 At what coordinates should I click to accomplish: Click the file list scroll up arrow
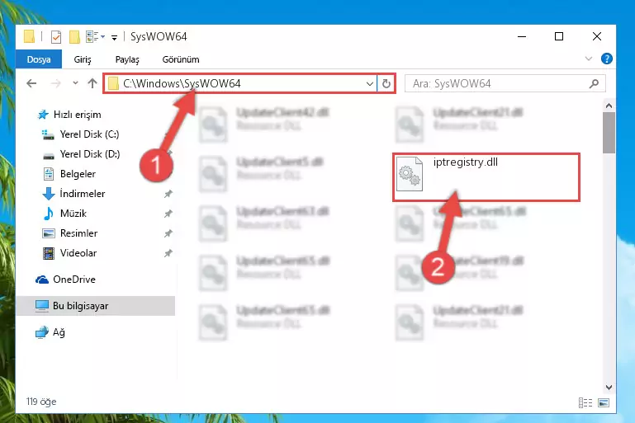(x=609, y=106)
